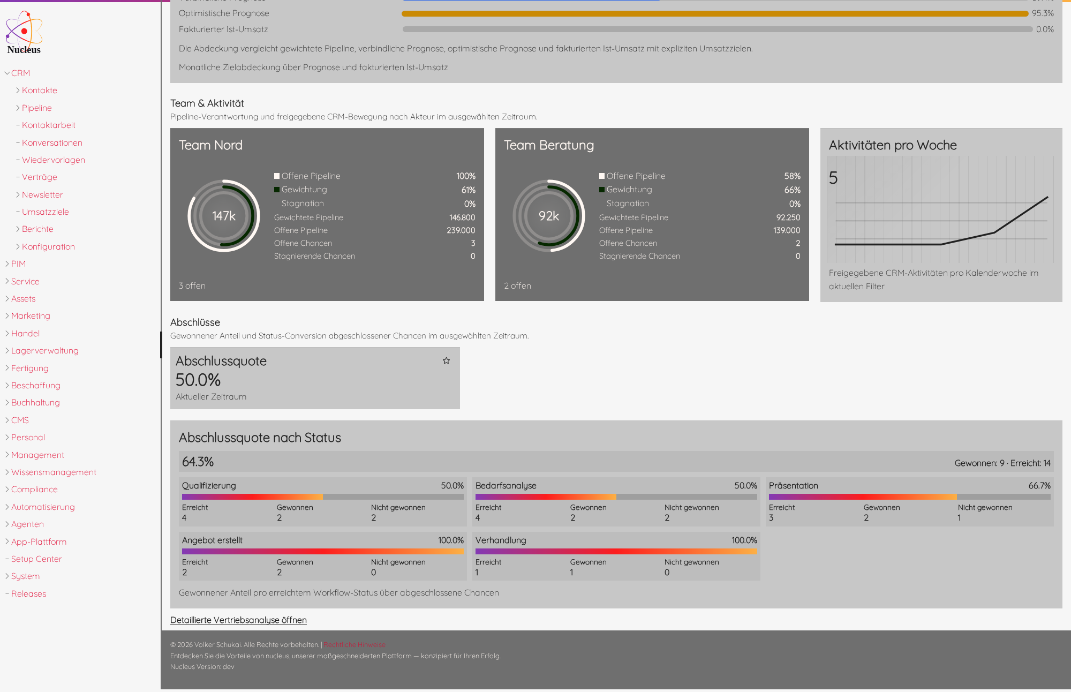
Task: Click Nucleus Version: dev footer text
Action: click(202, 666)
